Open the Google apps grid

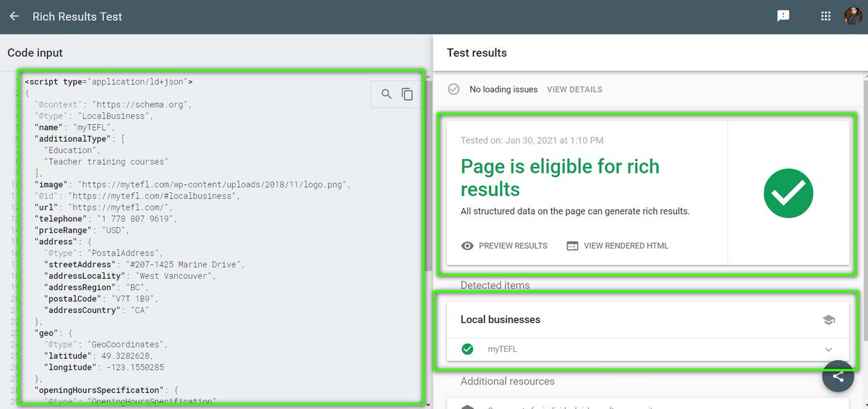tap(826, 16)
